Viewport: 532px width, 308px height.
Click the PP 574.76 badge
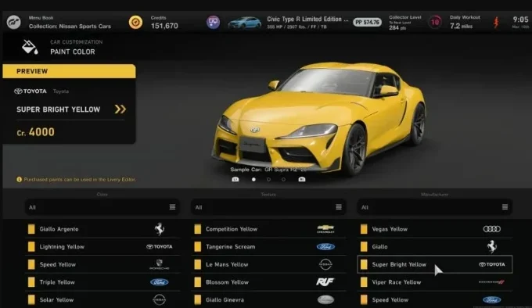coord(367,23)
